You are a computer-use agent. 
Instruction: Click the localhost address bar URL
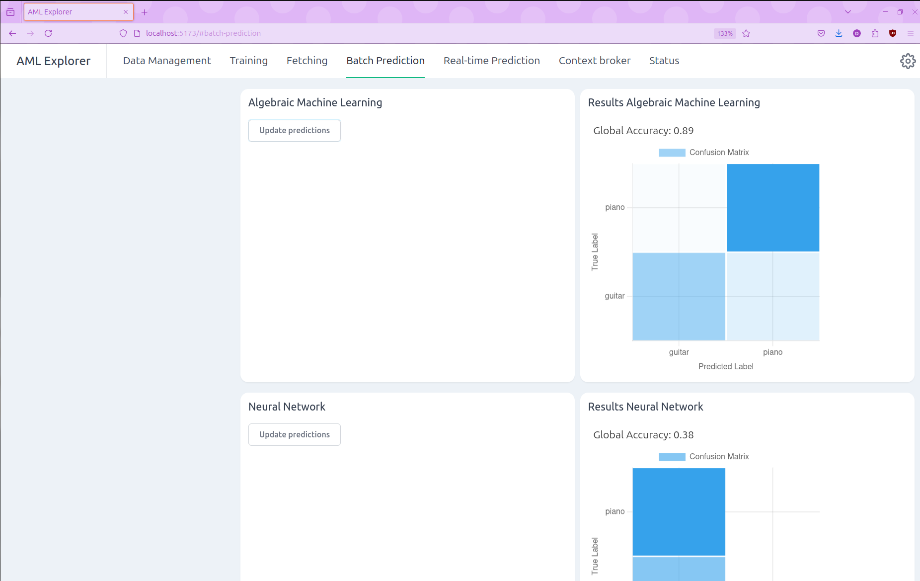(x=203, y=33)
